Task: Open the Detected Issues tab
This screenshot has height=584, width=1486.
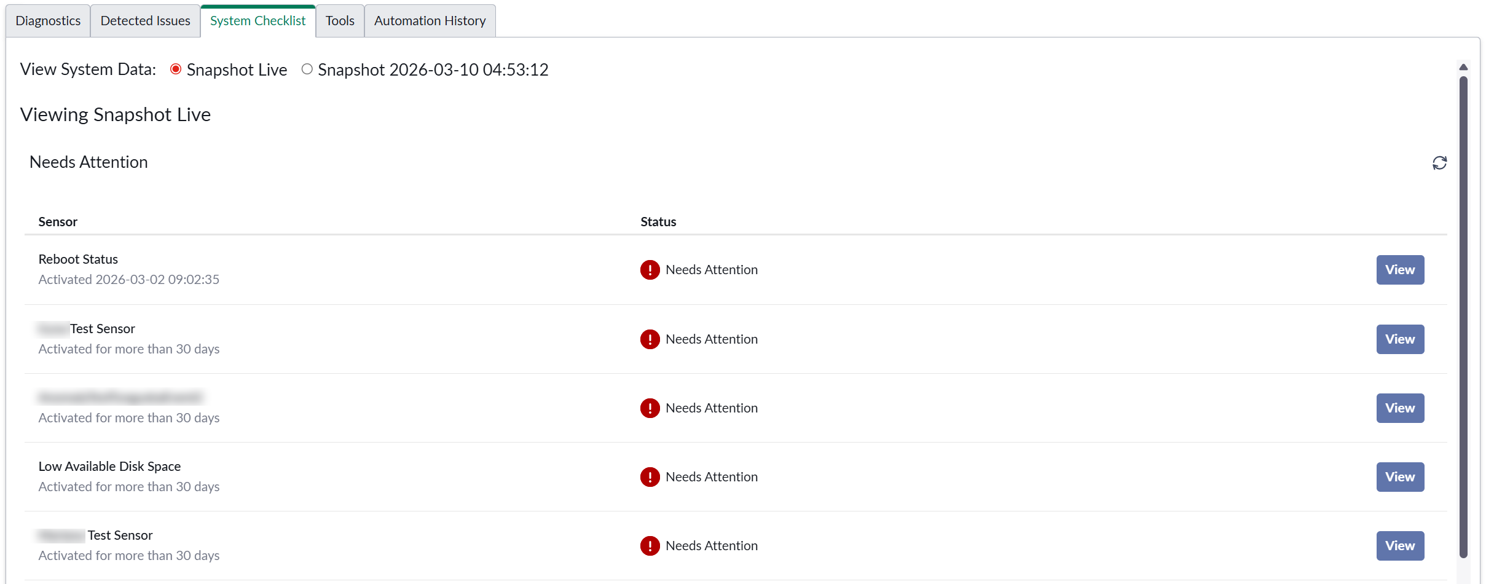Action: point(145,21)
